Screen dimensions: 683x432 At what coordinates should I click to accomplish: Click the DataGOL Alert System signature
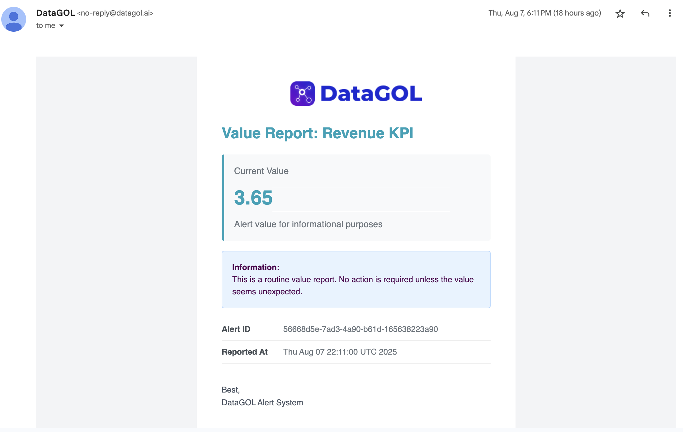click(x=262, y=402)
